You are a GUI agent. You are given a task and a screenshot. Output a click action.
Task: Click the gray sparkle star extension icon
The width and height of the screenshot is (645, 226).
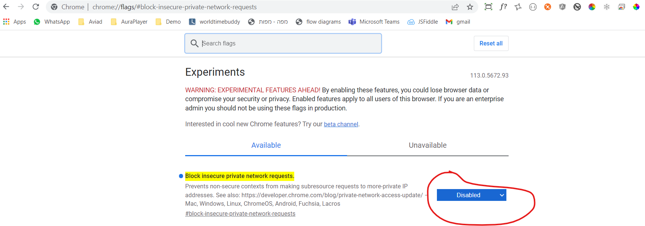tap(518, 7)
